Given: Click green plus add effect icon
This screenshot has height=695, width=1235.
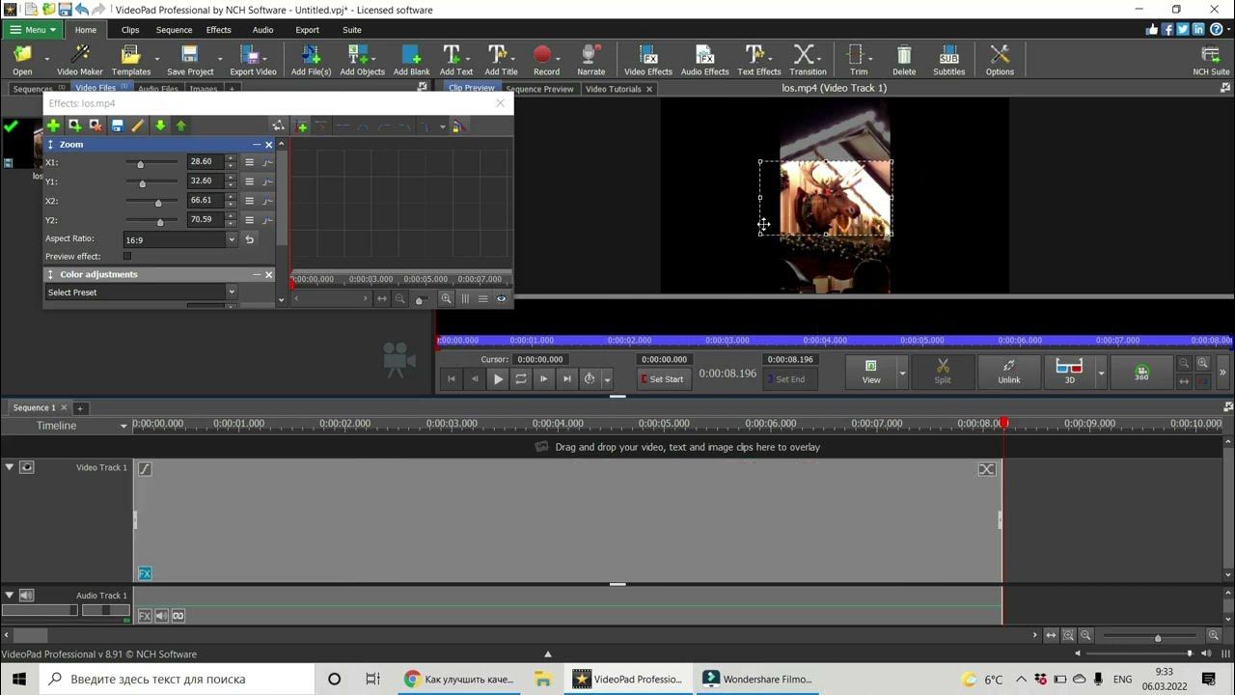Looking at the screenshot, I should coord(53,125).
